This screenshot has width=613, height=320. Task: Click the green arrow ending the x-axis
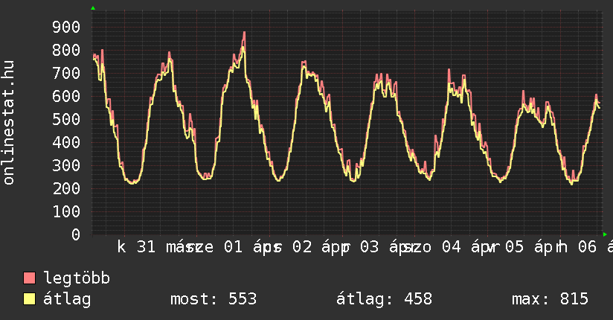tap(604, 234)
